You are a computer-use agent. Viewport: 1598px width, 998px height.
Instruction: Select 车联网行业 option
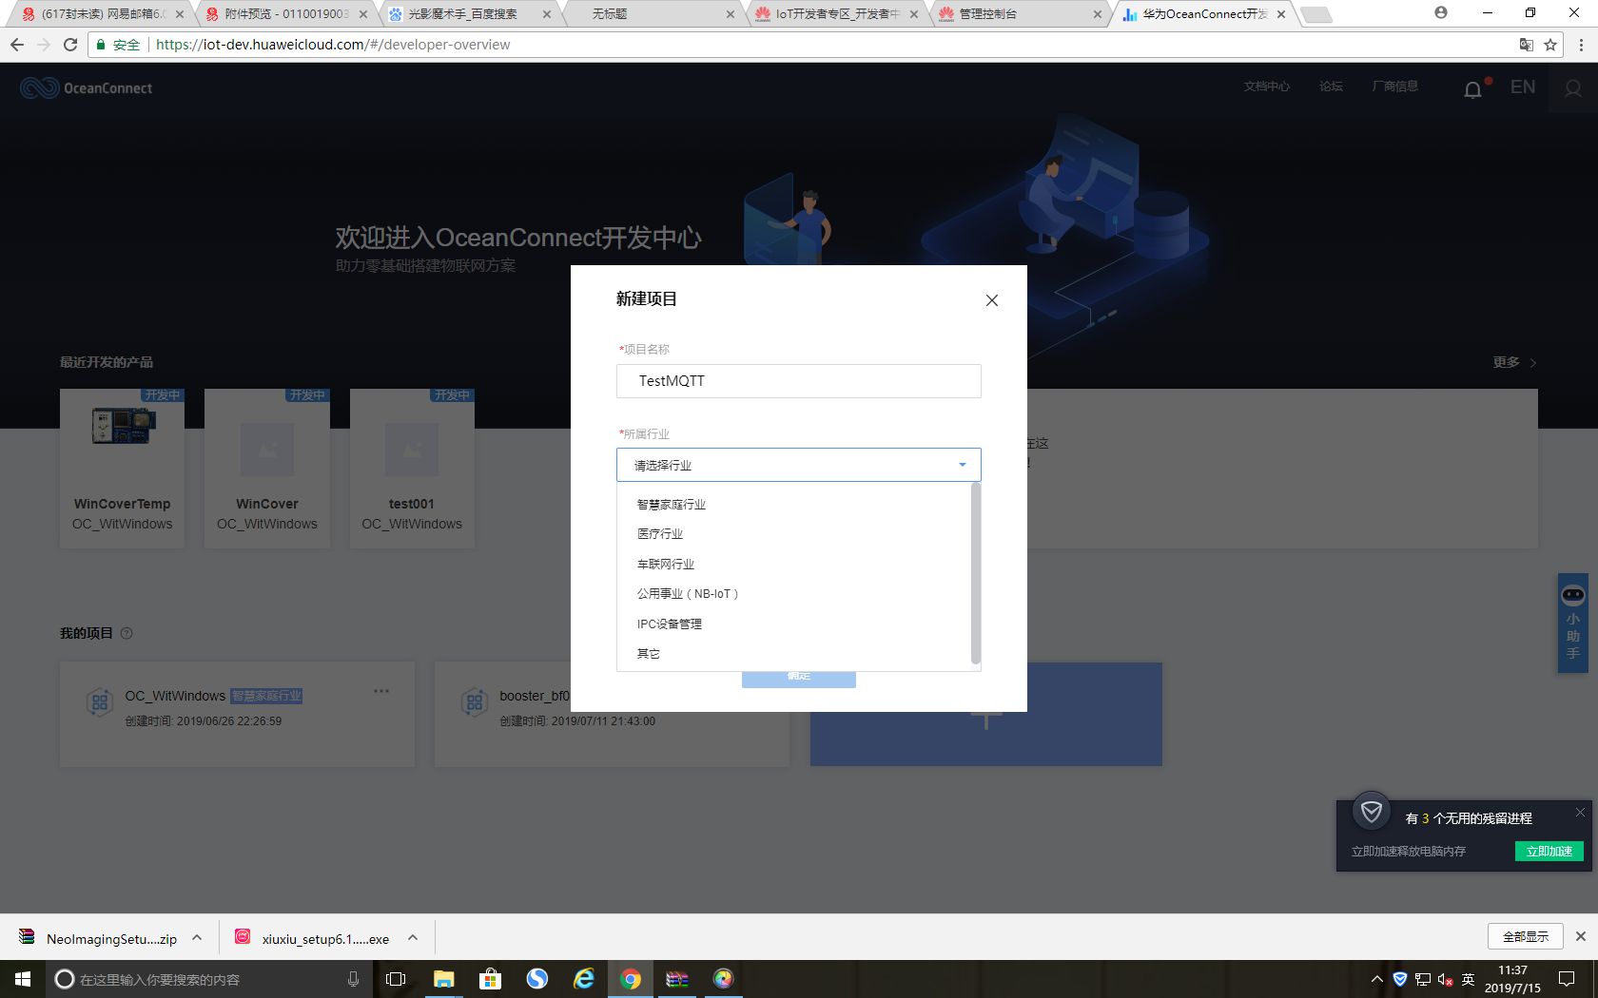tap(666, 565)
